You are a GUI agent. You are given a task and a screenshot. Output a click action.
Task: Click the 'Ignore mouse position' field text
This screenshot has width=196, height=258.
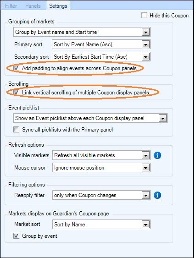point(79,168)
